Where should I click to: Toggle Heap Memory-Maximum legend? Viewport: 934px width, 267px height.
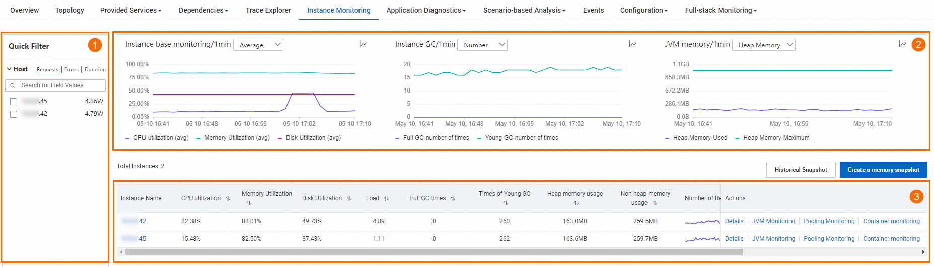coord(772,138)
